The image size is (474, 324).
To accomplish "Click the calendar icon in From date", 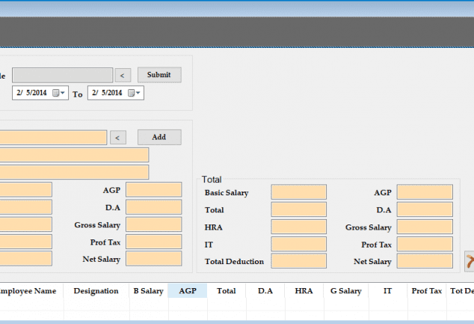I will [55, 93].
